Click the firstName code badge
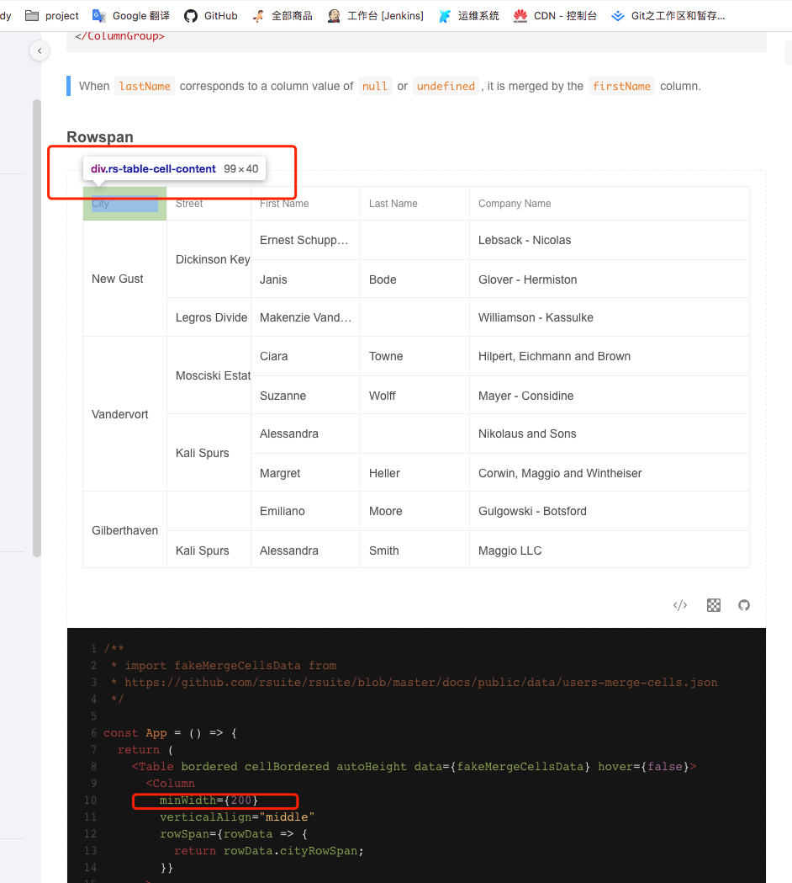 point(621,86)
